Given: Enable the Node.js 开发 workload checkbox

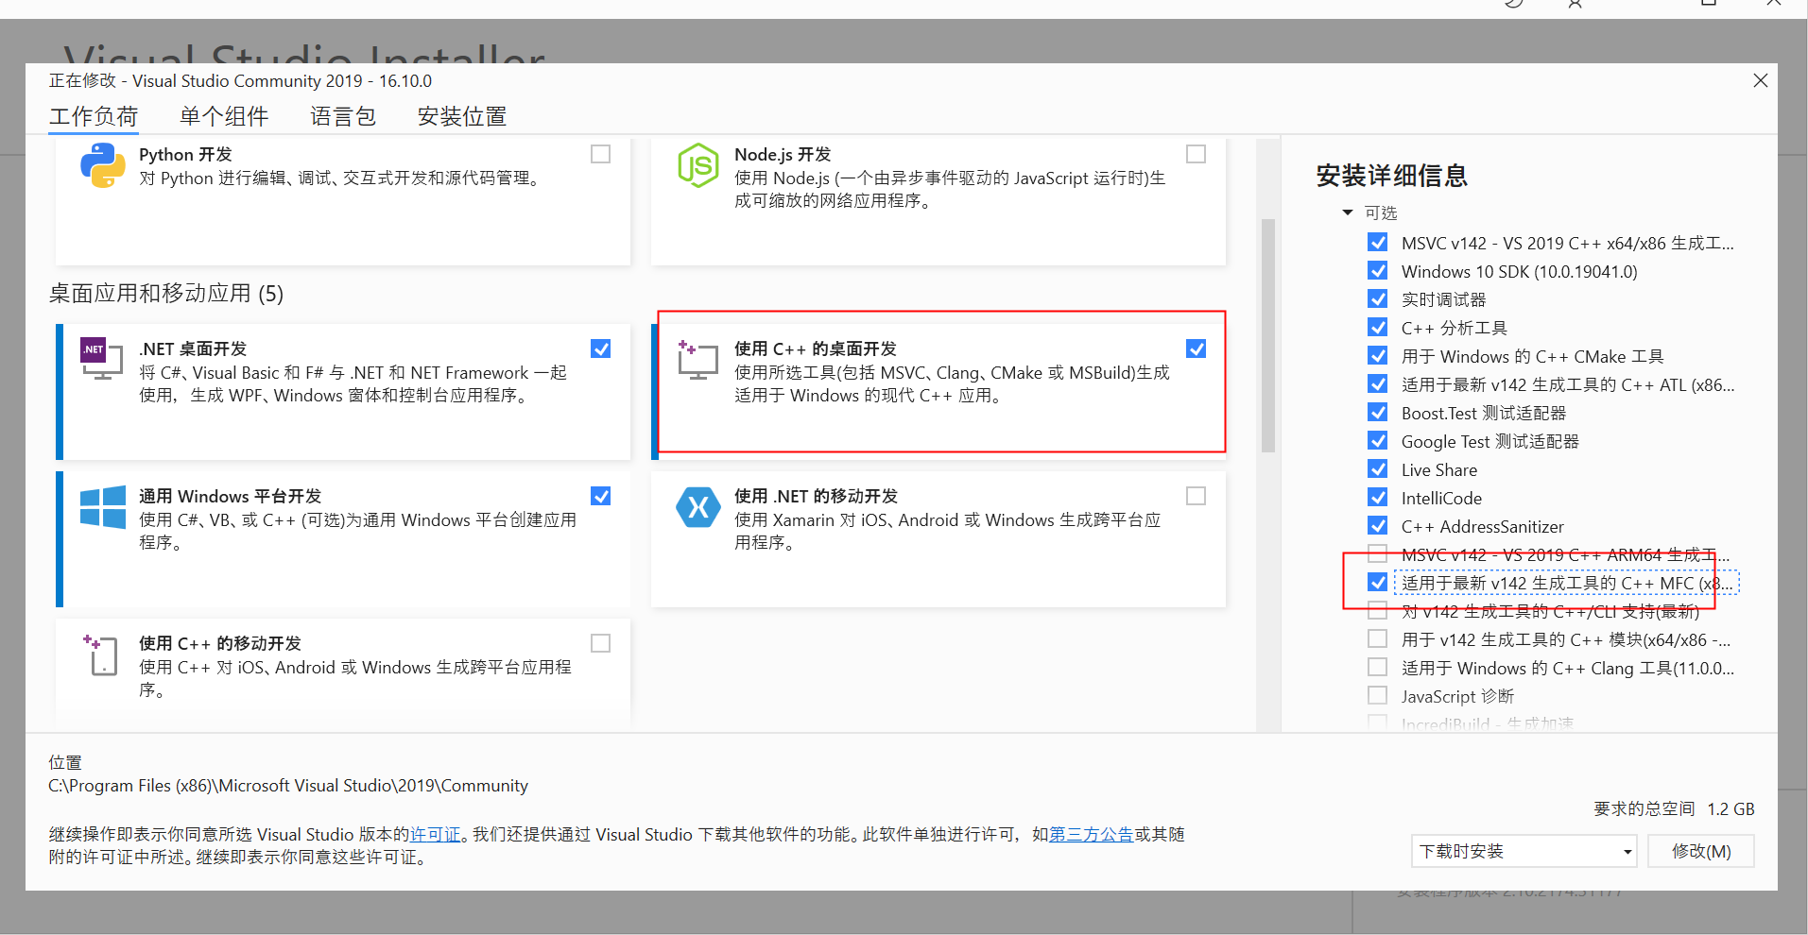Looking at the screenshot, I should coord(1196,154).
